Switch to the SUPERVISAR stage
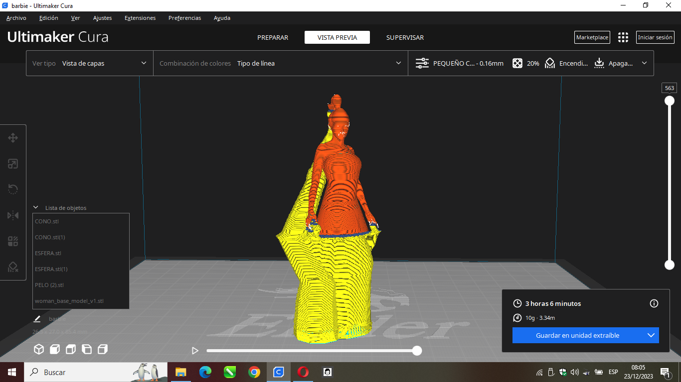 point(405,37)
